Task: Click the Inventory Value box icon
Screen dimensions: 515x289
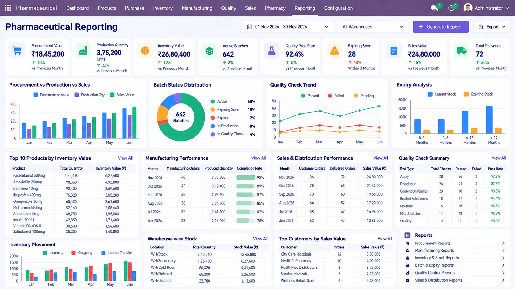Action: click(x=145, y=51)
